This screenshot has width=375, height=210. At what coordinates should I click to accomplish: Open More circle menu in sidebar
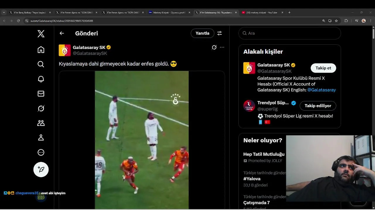click(41, 152)
